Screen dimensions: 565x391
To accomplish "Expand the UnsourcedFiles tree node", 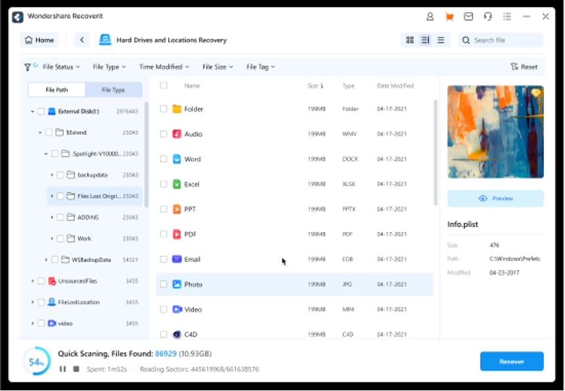I will (32, 281).
